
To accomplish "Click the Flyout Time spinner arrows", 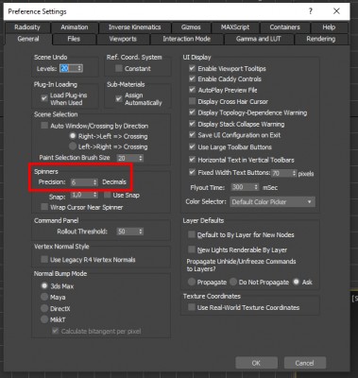I will [256, 187].
